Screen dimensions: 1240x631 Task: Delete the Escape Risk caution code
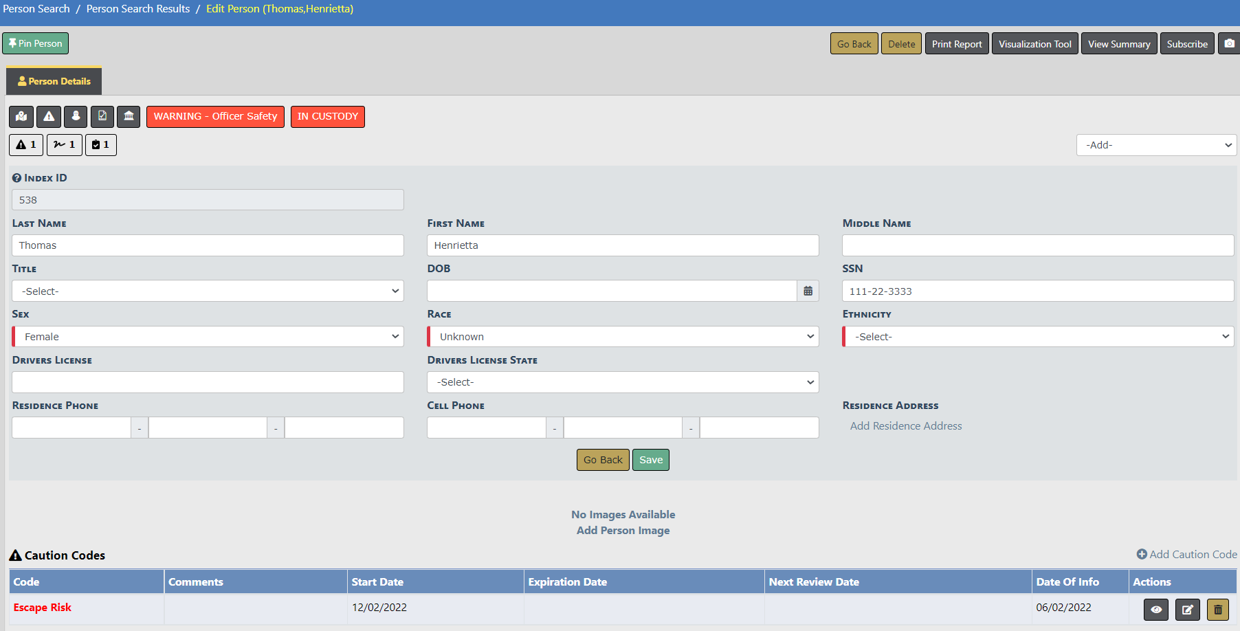point(1217,610)
